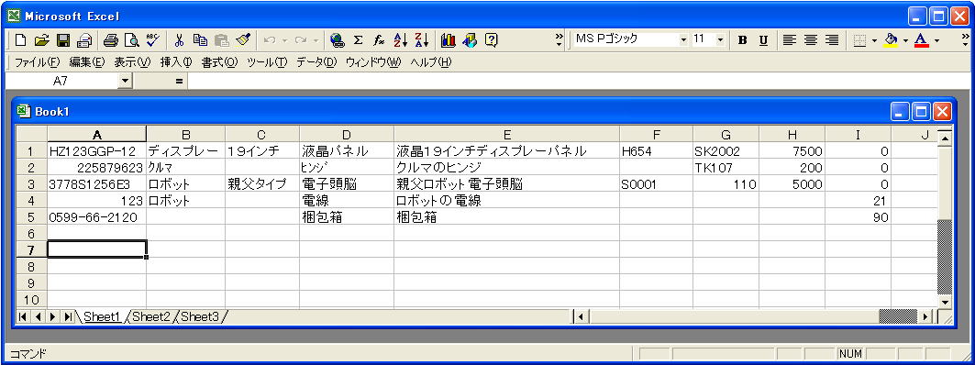Open the font name dropdown MS Pゴシック
The width and height of the screenshot is (975, 365).
[x=684, y=39]
